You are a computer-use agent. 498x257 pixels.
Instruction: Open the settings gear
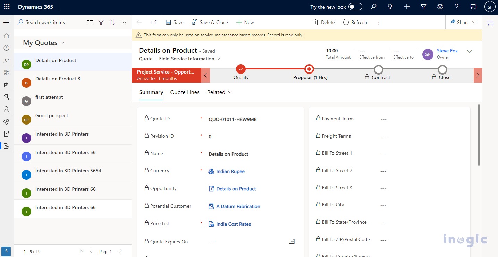pyautogui.click(x=440, y=7)
